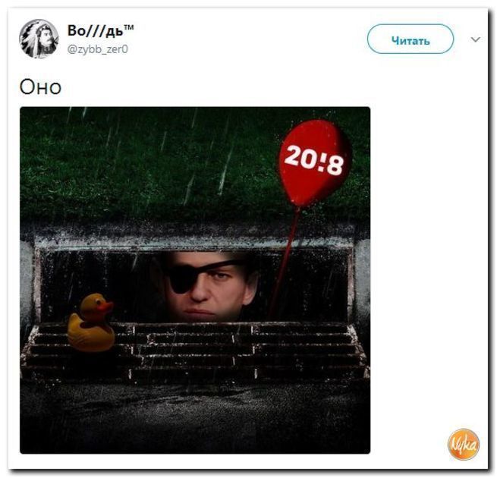Screen dimensions: 497x478
Task: Click the yellow rubber duck in the image
Action: [x=90, y=322]
